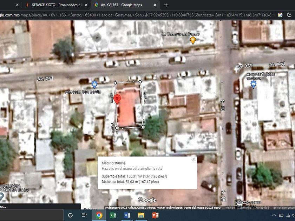The image size is (295, 221).
Task: Click the top-right measurement point on map
Action: (x=140, y=82)
